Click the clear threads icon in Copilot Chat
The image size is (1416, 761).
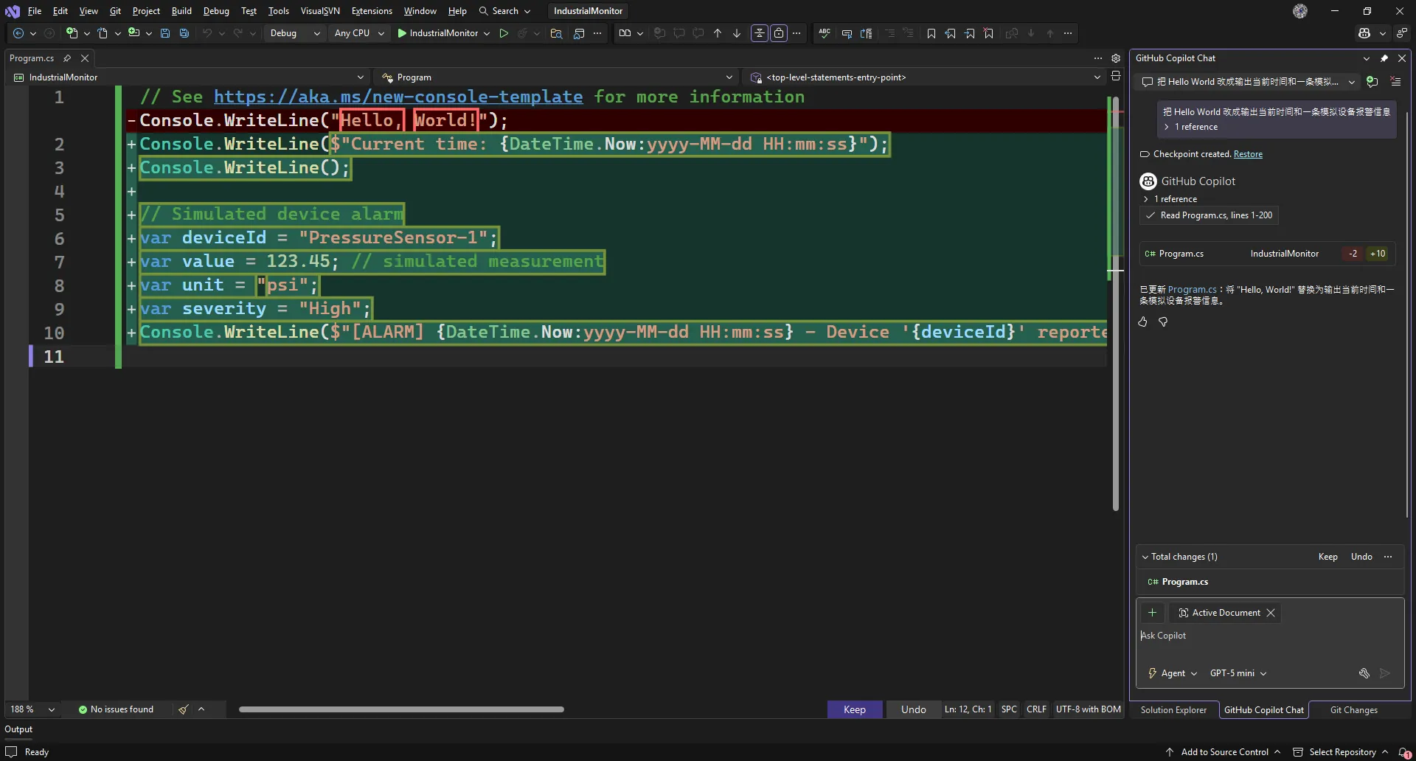tap(1395, 82)
